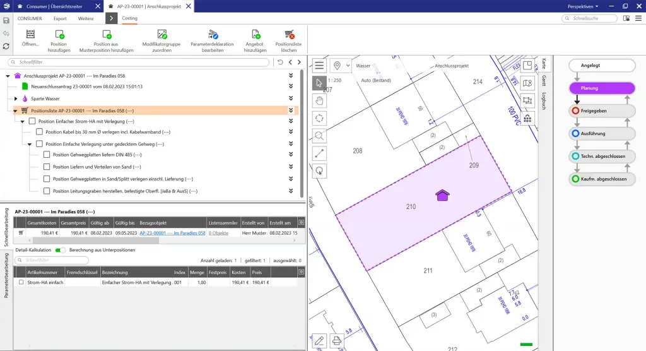Toggle the Detail-Kalkulation switch

point(61,250)
